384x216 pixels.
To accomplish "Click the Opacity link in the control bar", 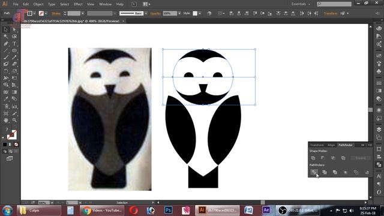I will (x=155, y=13).
